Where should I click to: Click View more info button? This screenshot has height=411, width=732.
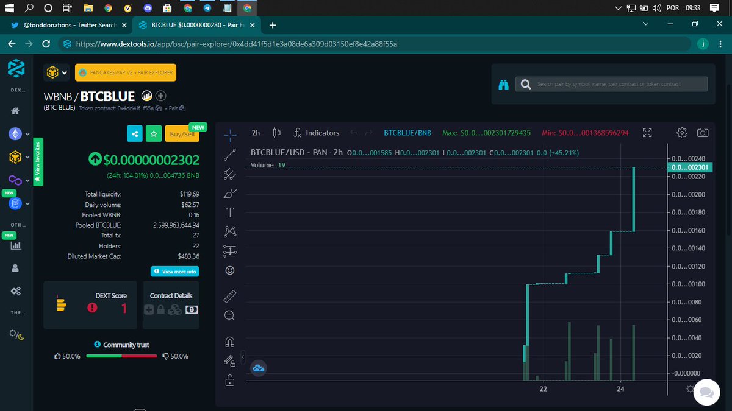point(175,272)
